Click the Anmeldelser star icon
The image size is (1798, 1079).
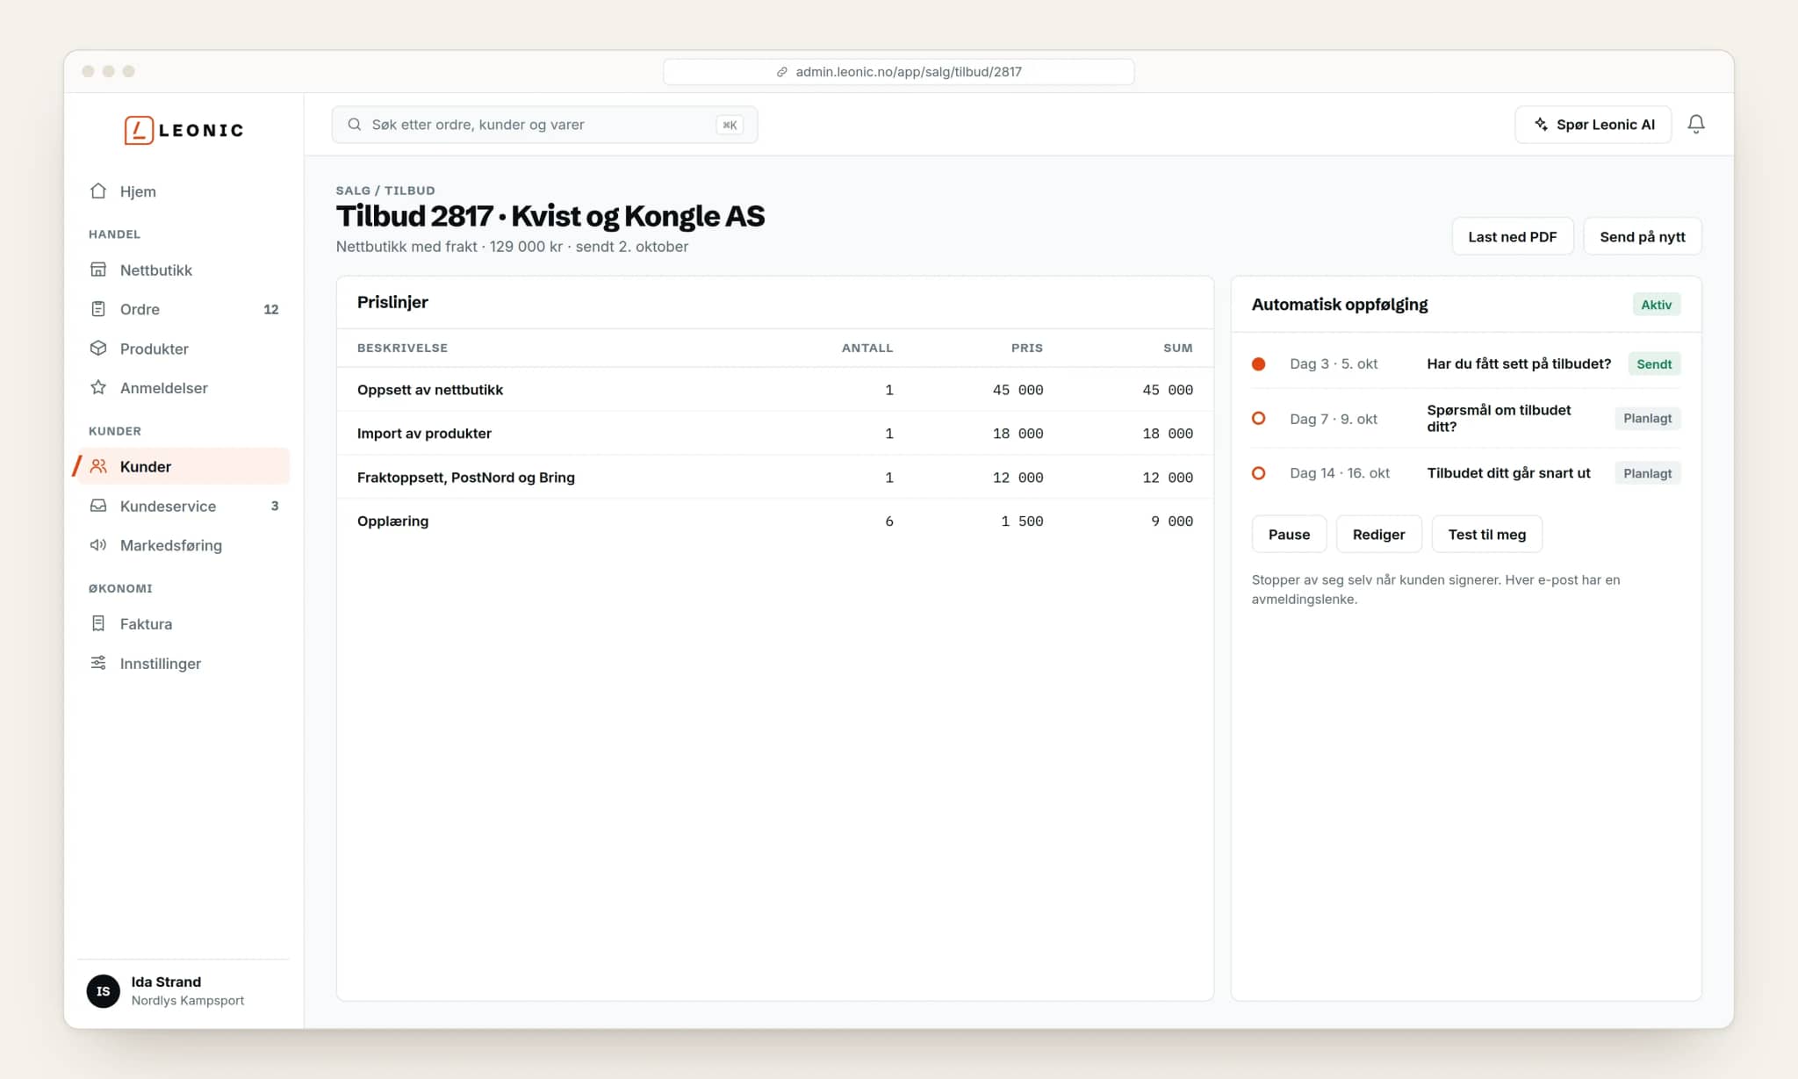point(98,387)
